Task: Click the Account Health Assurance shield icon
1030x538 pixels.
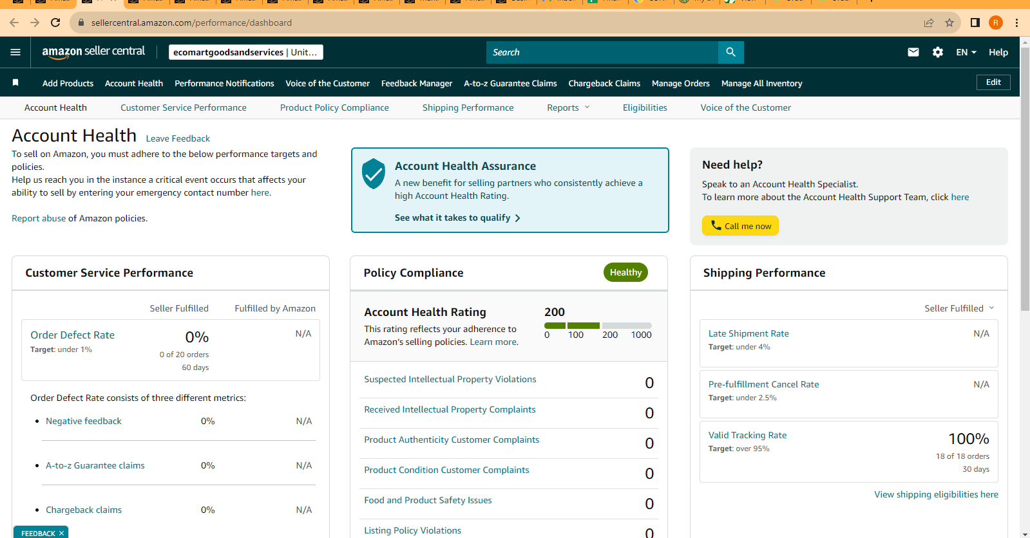Action: [x=374, y=174]
